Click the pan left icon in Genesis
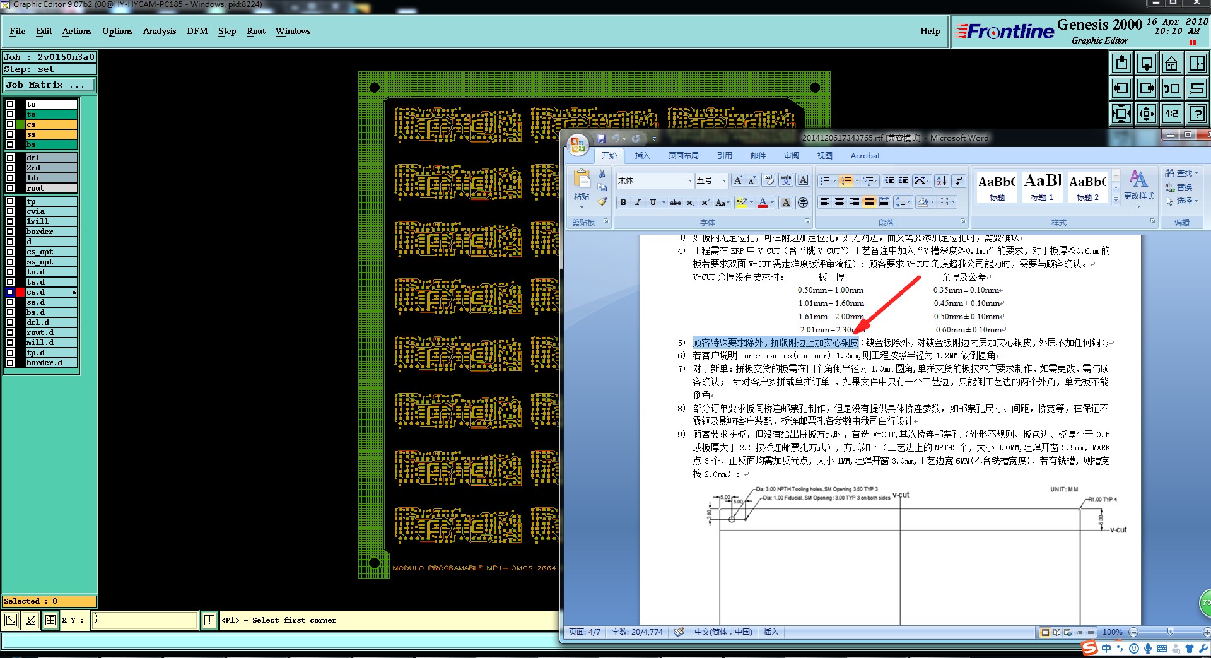The image size is (1211, 658). click(x=1121, y=88)
